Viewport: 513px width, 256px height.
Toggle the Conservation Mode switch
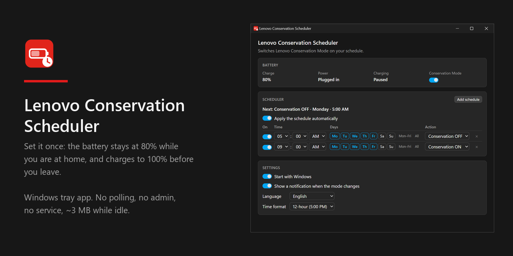pyautogui.click(x=434, y=80)
